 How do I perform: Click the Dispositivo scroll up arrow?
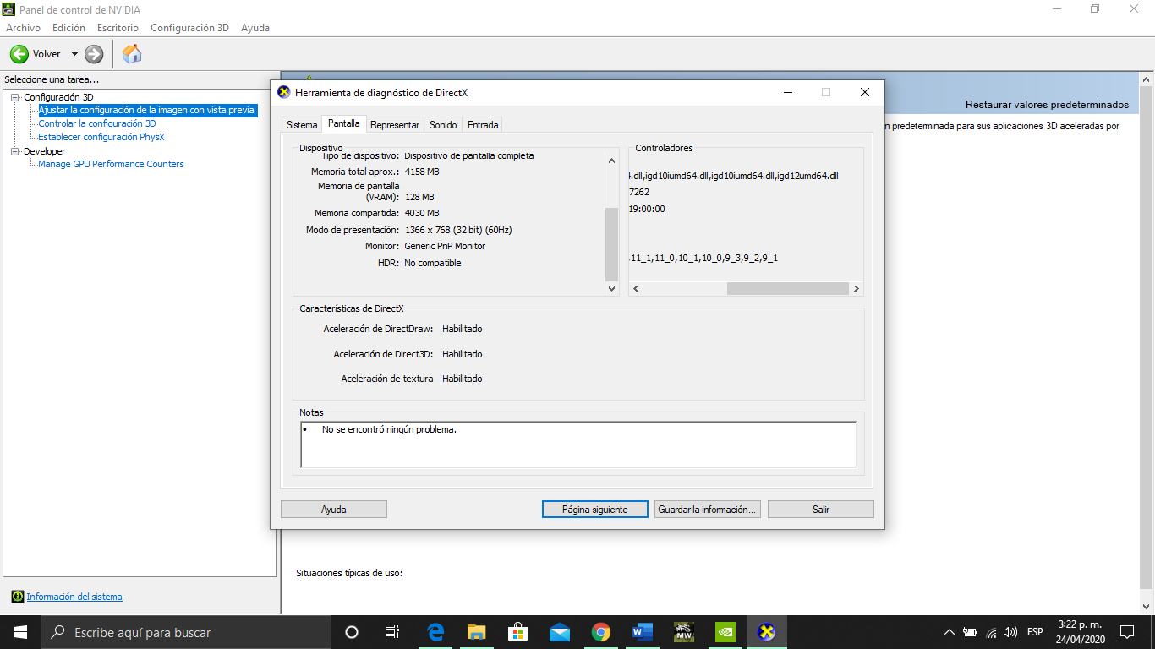(612, 160)
